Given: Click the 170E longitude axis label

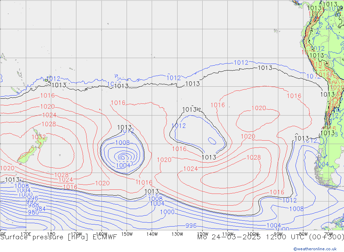Looking at the screenshot, I should click(26, 234).
